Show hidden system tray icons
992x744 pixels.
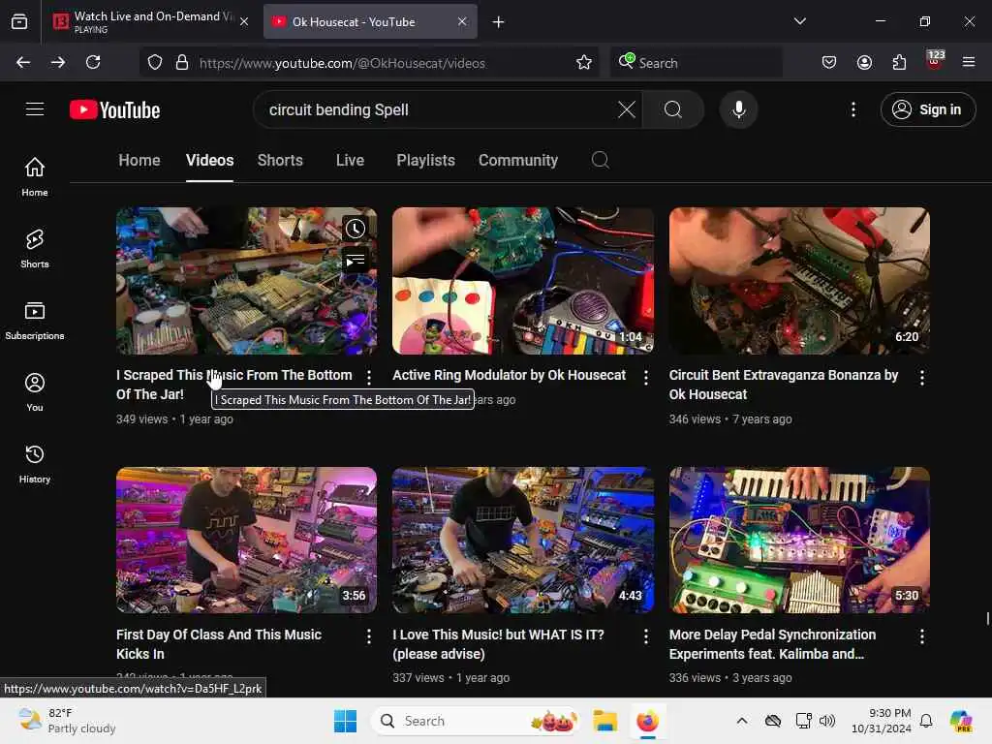(742, 721)
